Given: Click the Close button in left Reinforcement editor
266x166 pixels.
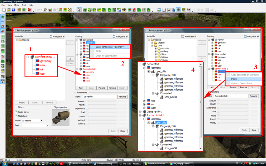Looking at the screenshot, I should [x=123, y=131].
